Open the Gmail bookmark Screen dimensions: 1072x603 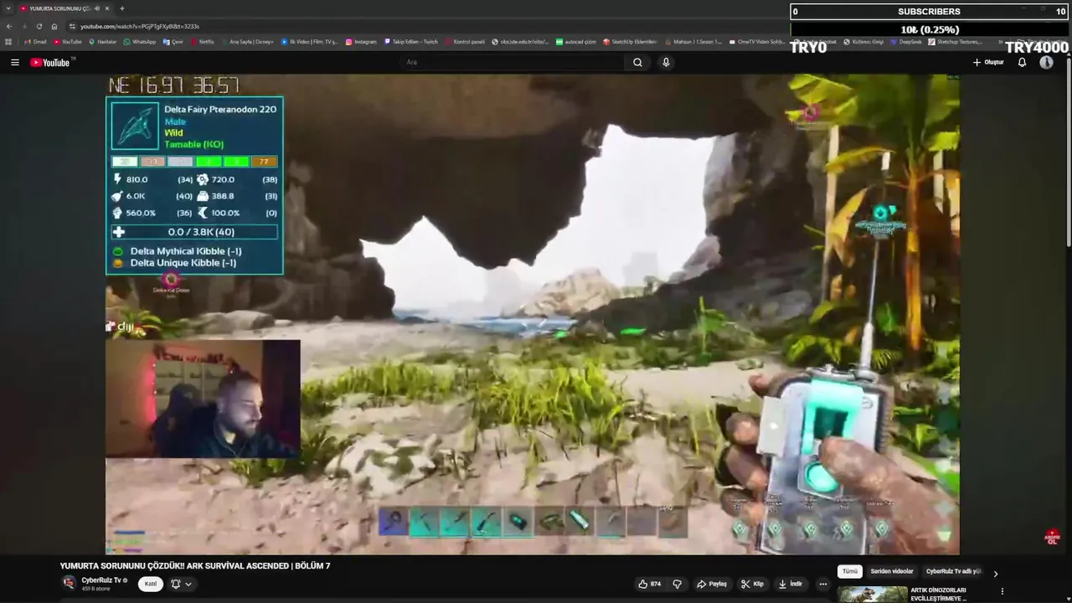[35, 41]
